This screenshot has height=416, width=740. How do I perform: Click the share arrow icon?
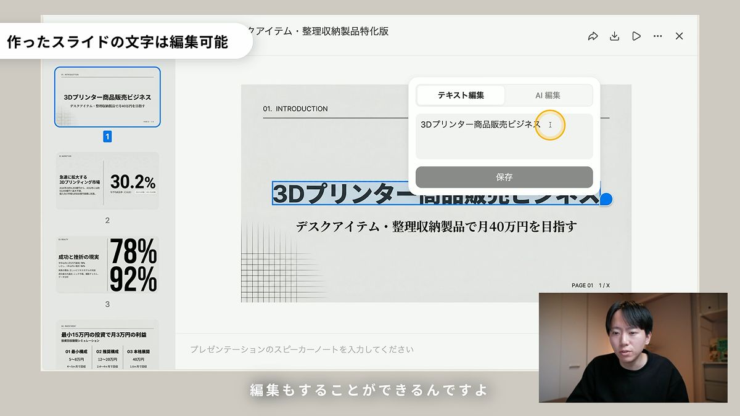coord(593,36)
